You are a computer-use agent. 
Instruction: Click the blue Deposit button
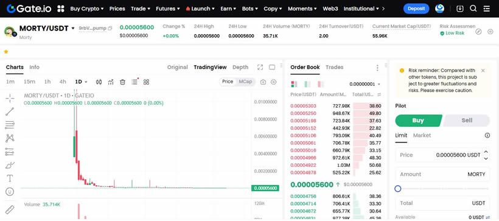point(416,9)
